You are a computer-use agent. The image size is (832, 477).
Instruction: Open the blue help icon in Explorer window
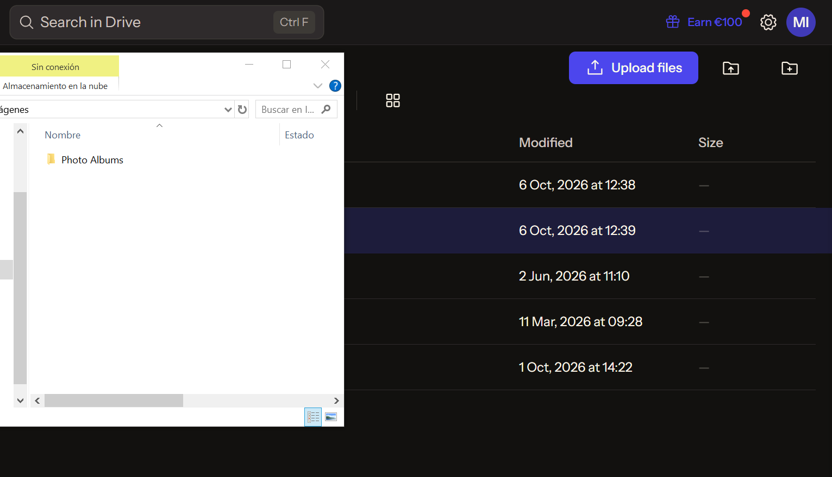pyautogui.click(x=335, y=86)
